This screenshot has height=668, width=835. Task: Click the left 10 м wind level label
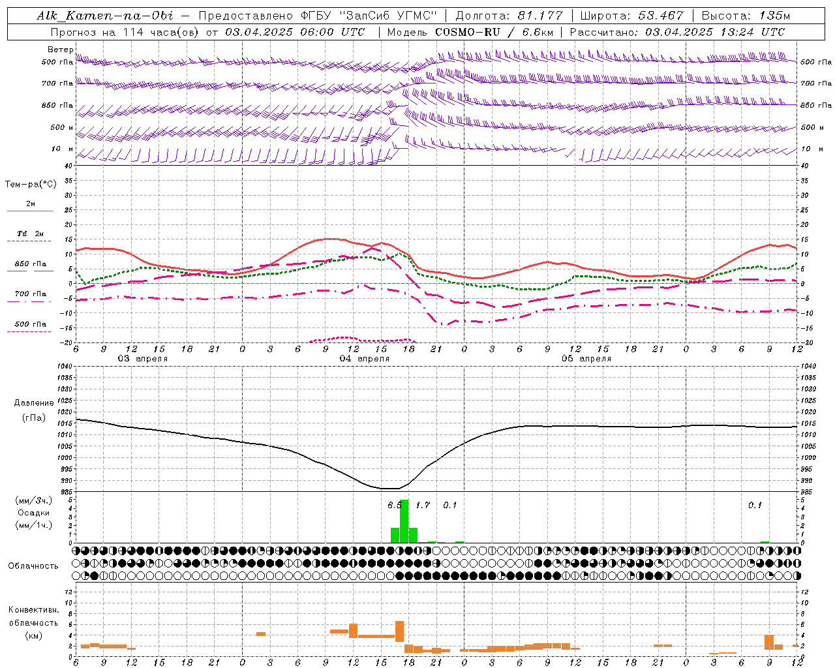click(62, 149)
